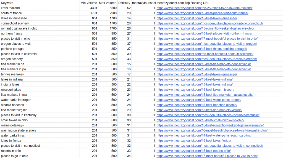Open the URL in the 'flea market in pa' row
283x158 pixels.
coord(204,64)
